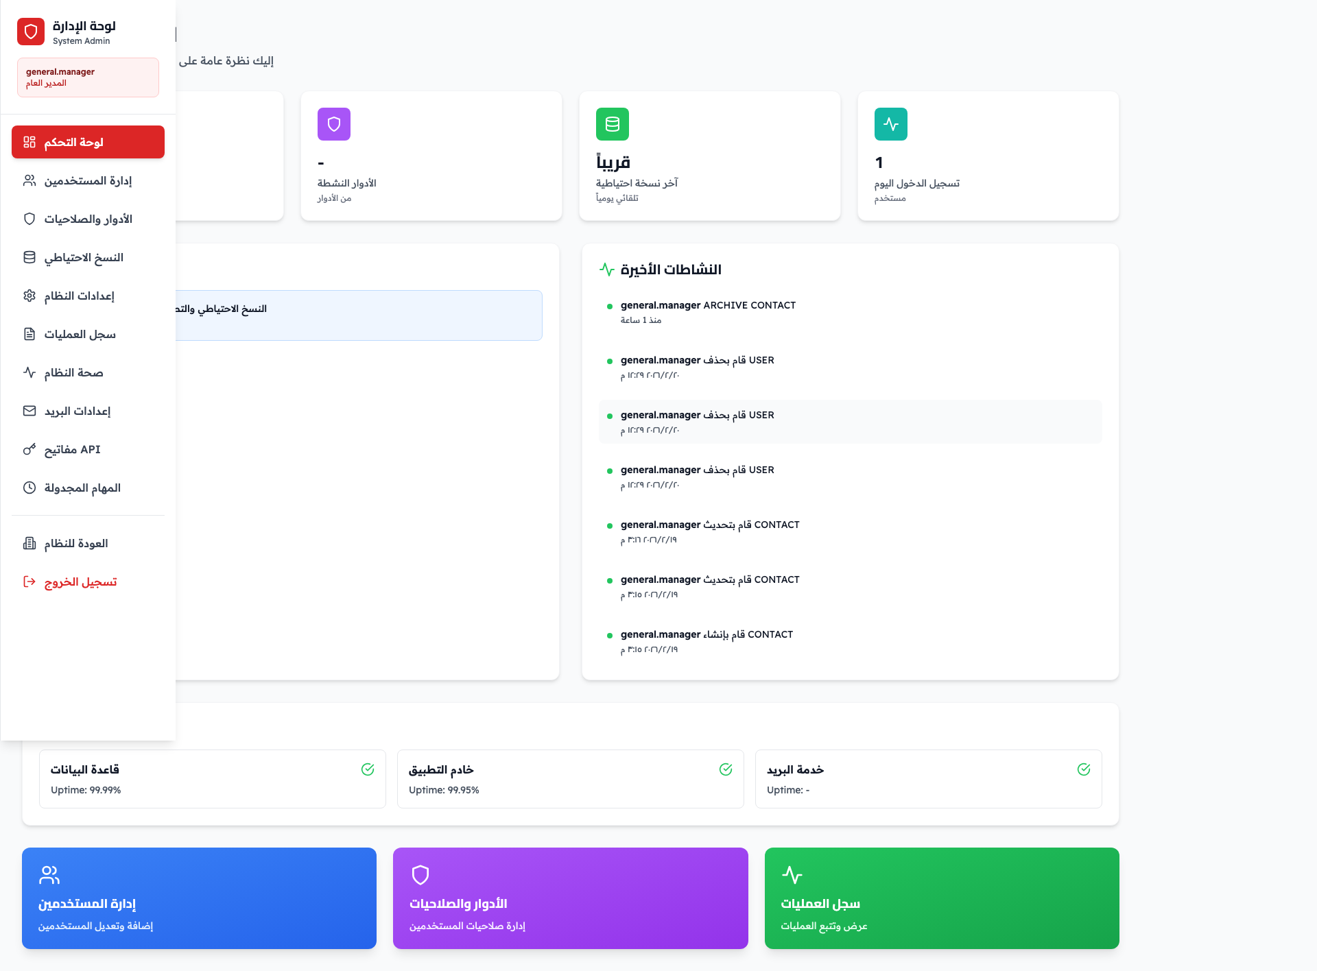
Task: Click the green check on قاعدة البيانات
Action: 368,769
